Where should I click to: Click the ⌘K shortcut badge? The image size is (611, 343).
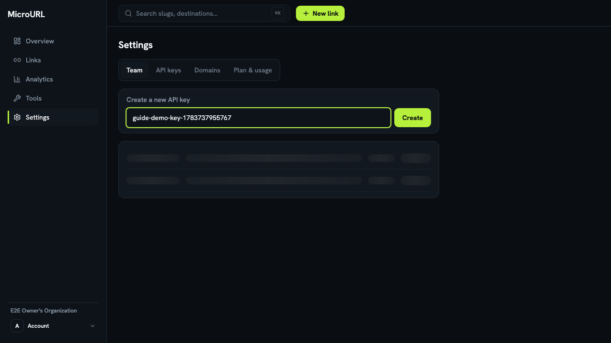(278, 13)
